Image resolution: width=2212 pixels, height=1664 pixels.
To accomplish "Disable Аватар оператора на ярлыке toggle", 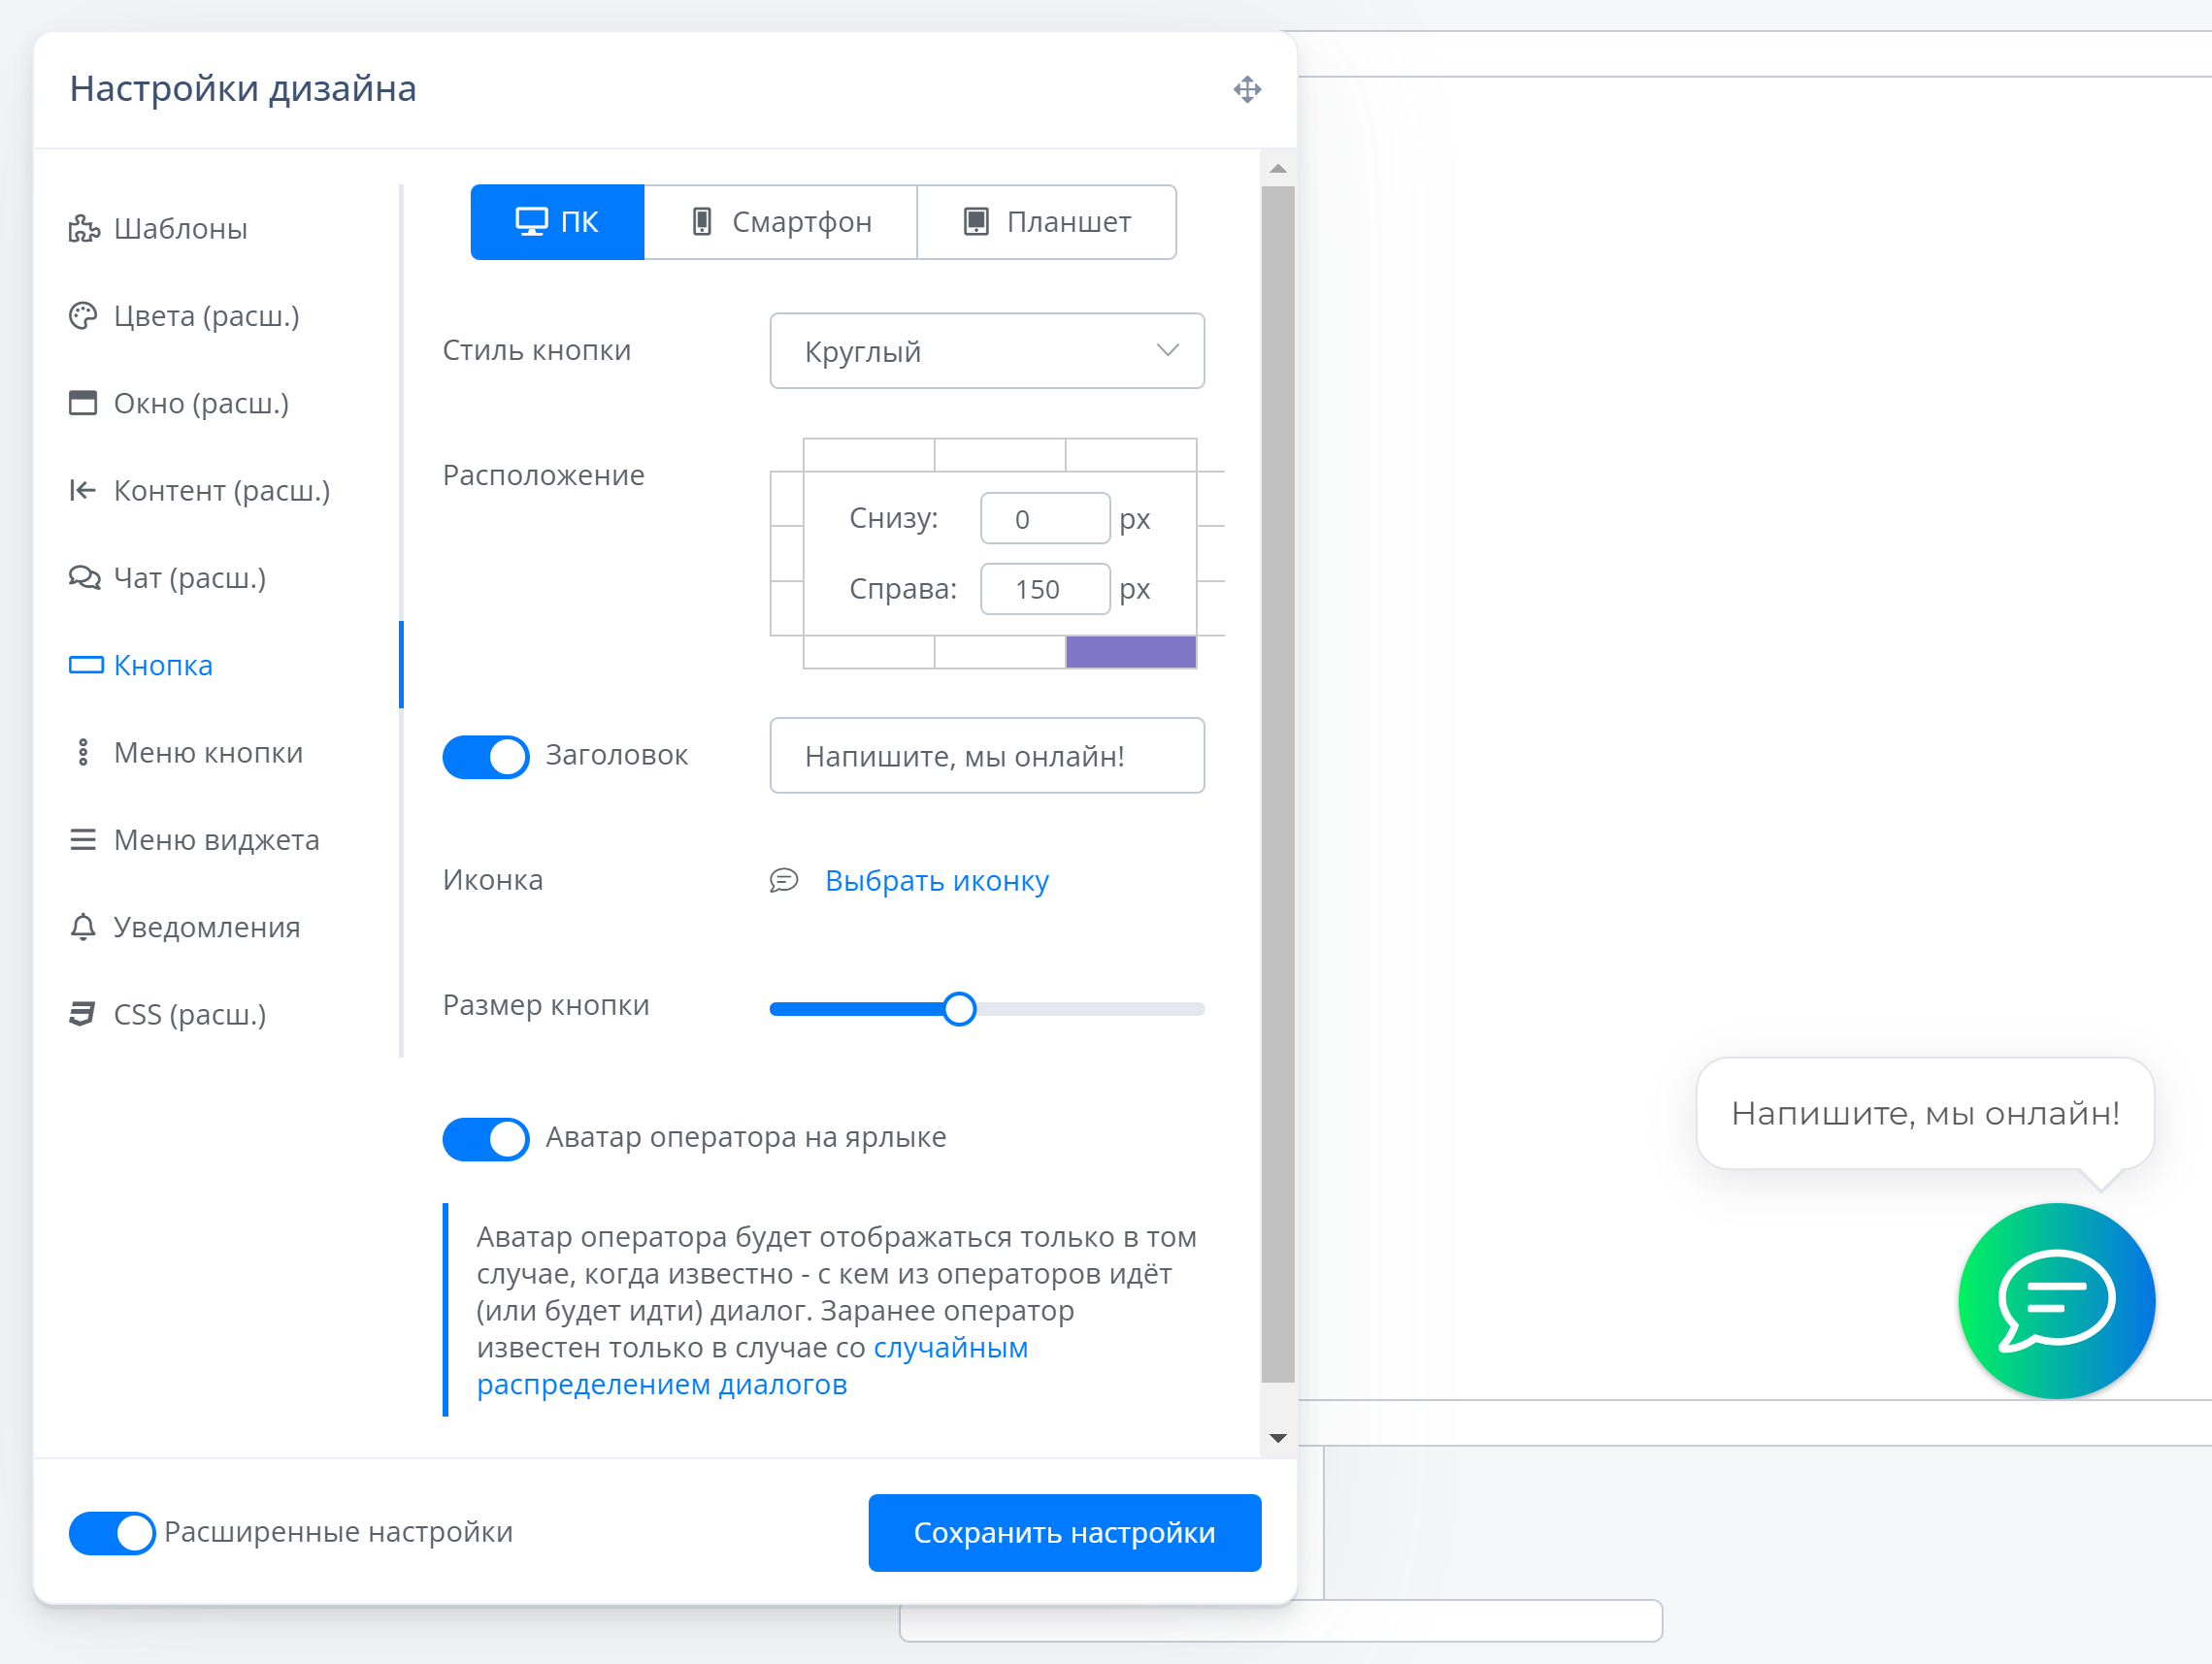I will pyautogui.click(x=486, y=1138).
